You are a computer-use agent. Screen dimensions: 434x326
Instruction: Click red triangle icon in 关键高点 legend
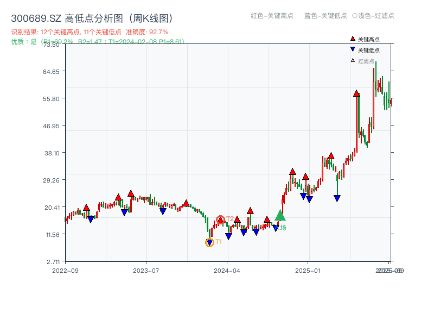click(x=353, y=39)
